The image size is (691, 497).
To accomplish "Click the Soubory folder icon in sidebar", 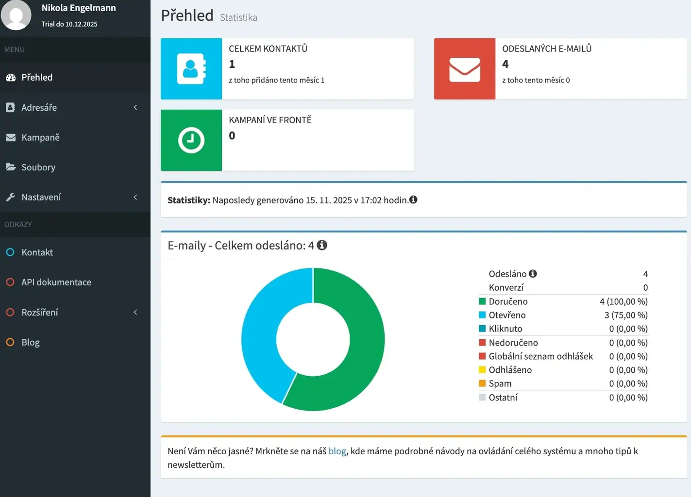I will [x=11, y=167].
